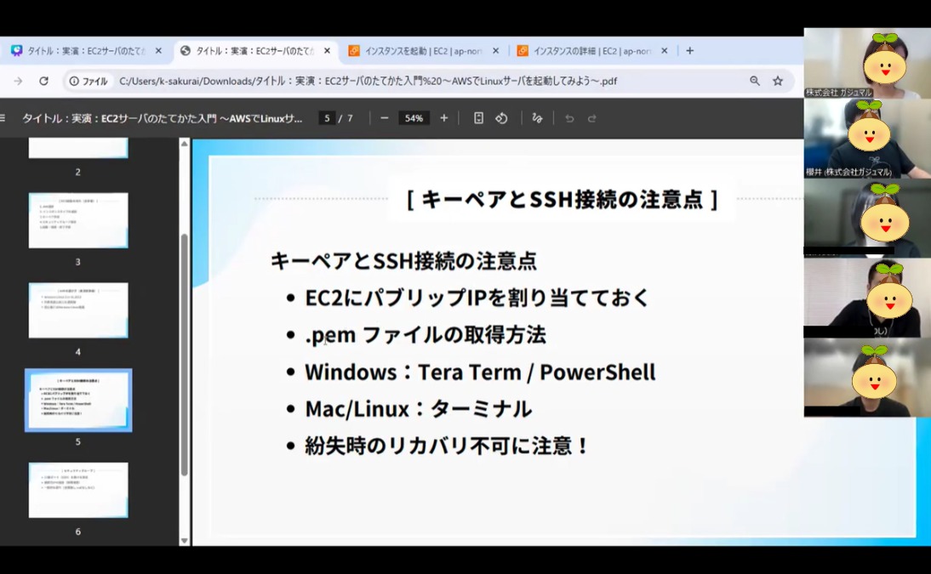This screenshot has width=931, height=574.
Task: Click the file path in address bar
Action: click(x=368, y=81)
